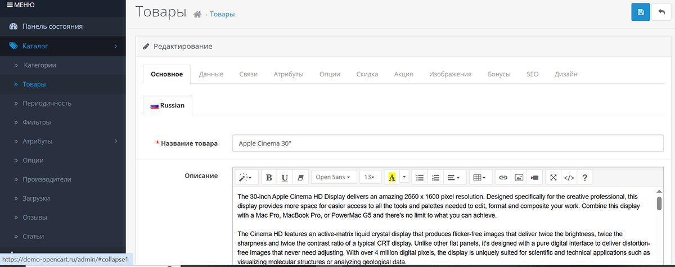Switch to the Акция tab
Screen dimensions: 675x267
tap(404, 74)
